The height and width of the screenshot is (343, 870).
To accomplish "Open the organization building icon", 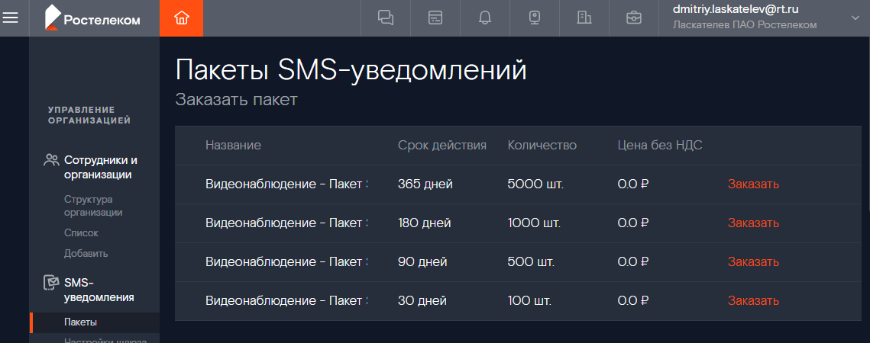I will (x=584, y=18).
